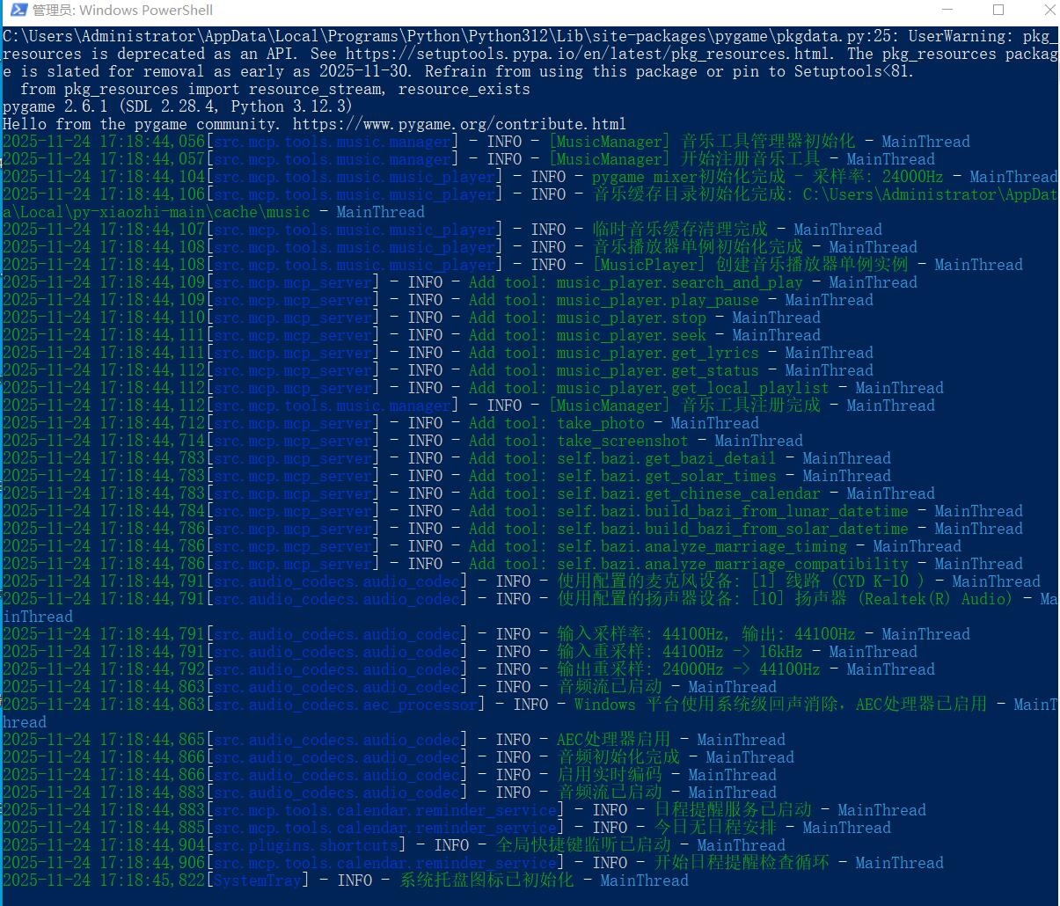Click the 'take_screenshot' tool name
This screenshot has height=906, width=1060.
pyautogui.click(x=622, y=441)
